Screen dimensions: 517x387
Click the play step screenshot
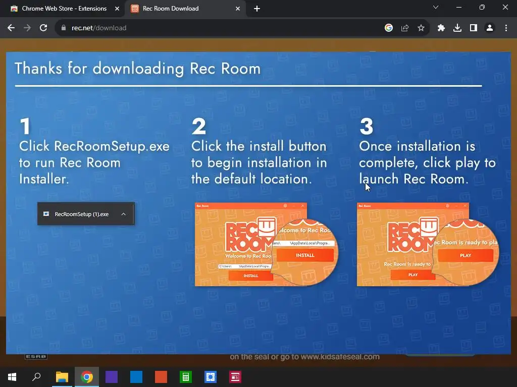pos(428,244)
